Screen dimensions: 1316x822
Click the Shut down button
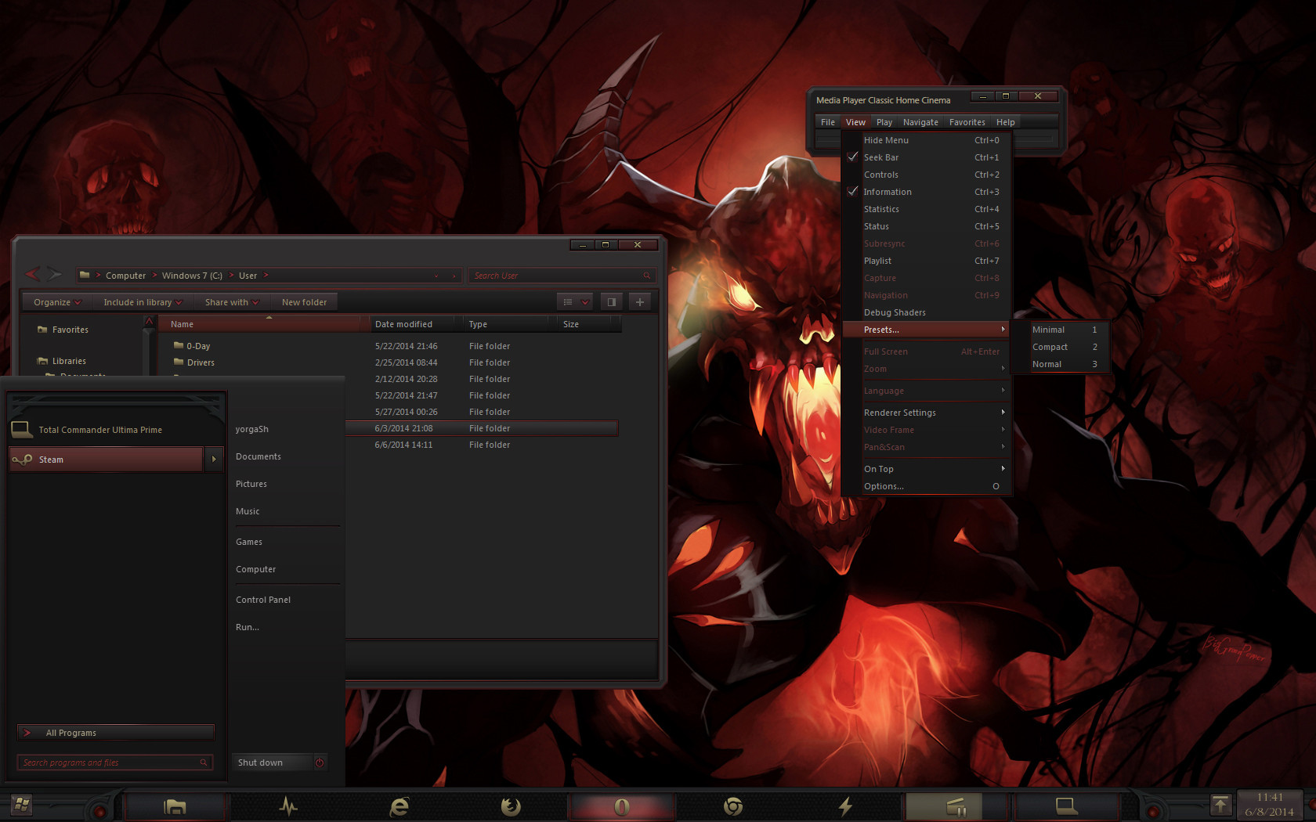[273, 763]
